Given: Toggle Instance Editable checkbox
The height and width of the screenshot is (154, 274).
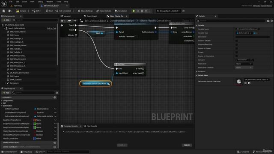Looking at the screenshot, I should 237,41.
